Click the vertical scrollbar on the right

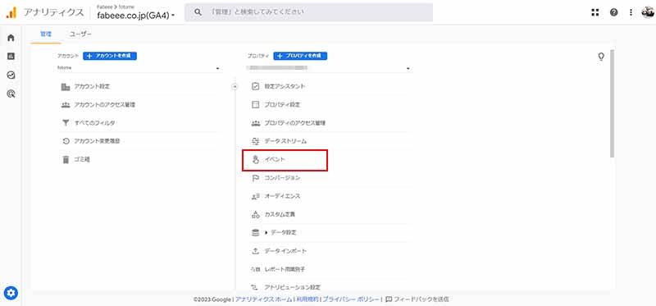click(612, 104)
